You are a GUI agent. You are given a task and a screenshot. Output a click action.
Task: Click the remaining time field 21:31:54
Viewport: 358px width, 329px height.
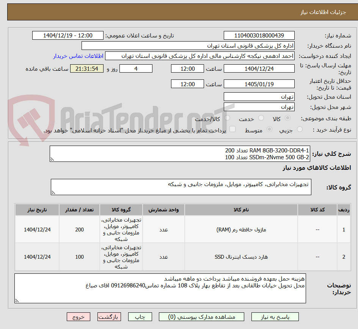pyautogui.click(x=87, y=68)
